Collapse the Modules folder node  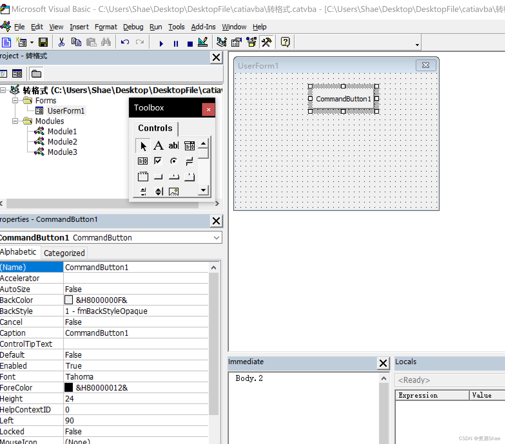click(x=15, y=121)
